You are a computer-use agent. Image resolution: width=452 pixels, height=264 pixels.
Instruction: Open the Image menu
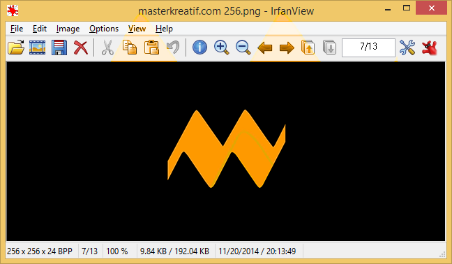point(68,29)
